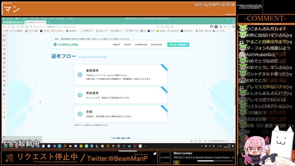This screenshot has height=166, width=295.
Task: Open the Google Gemini bookmark
Action: point(173,31)
